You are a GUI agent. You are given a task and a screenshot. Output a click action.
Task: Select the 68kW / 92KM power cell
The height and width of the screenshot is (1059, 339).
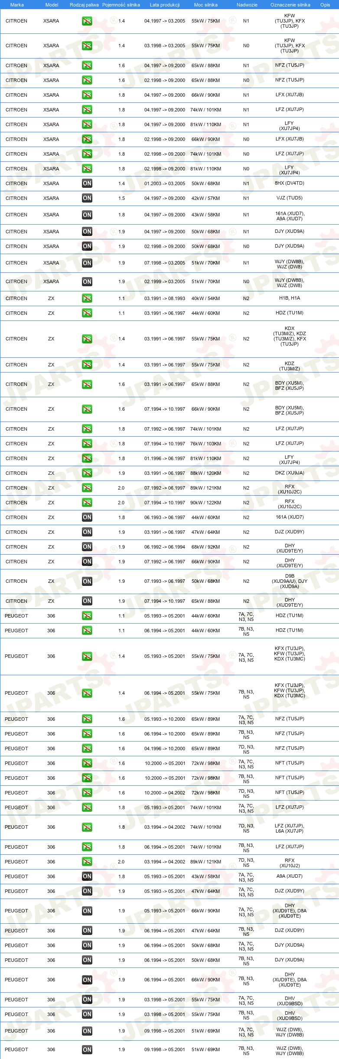tap(206, 547)
